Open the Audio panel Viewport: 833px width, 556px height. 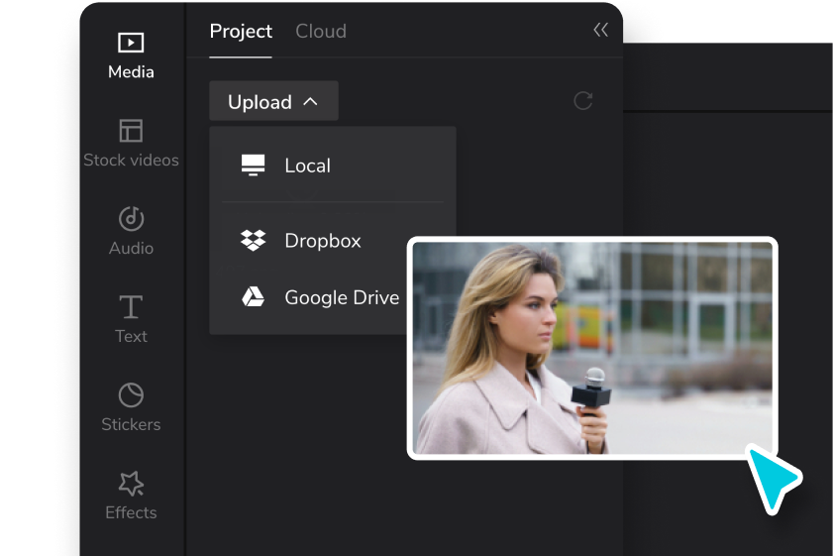pos(131,232)
